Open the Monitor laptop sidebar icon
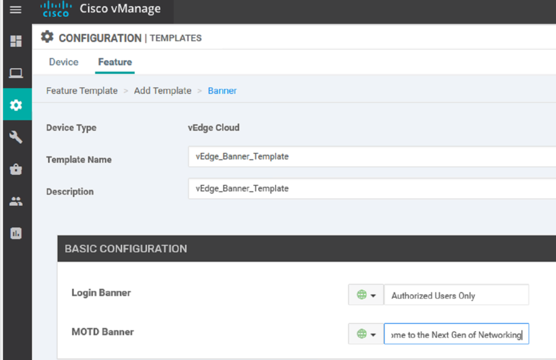Image resolution: width=556 pixels, height=360 pixels. 16,73
